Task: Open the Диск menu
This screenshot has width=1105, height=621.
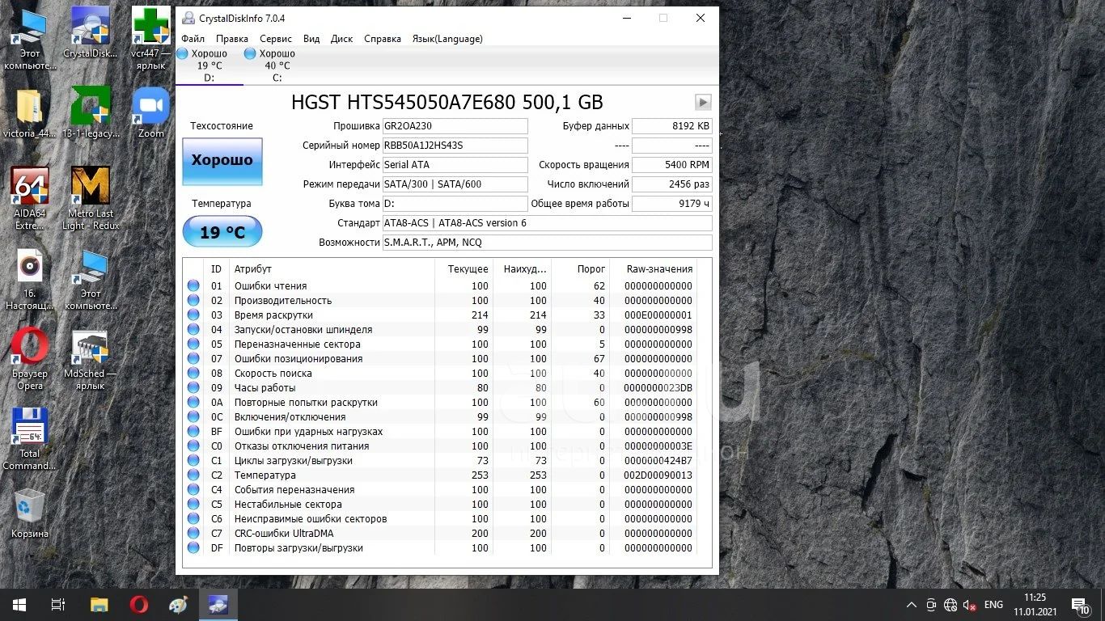Action: [342, 39]
